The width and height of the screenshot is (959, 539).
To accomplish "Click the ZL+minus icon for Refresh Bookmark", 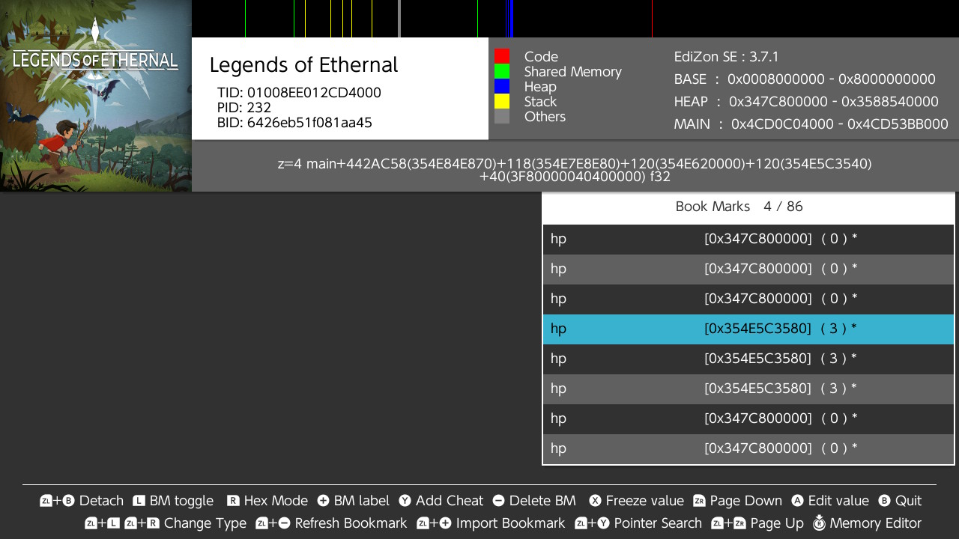I will (x=273, y=523).
